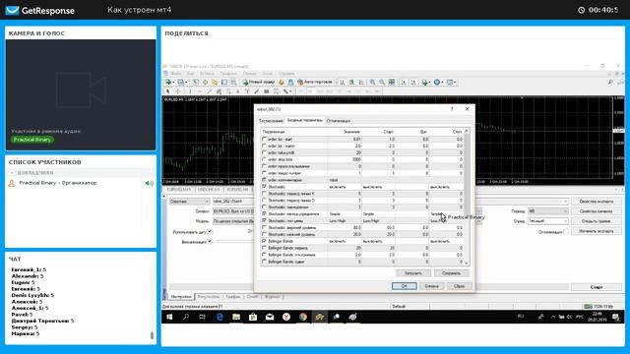Click the 'Старт' button in tester
The width and height of the screenshot is (630, 354).
coord(597,287)
